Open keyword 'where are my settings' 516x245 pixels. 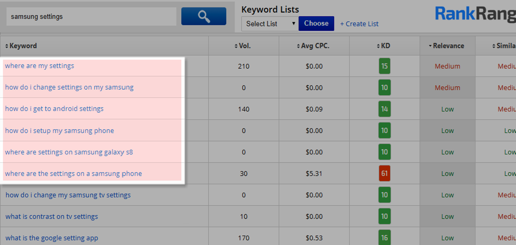pyautogui.click(x=40, y=66)
